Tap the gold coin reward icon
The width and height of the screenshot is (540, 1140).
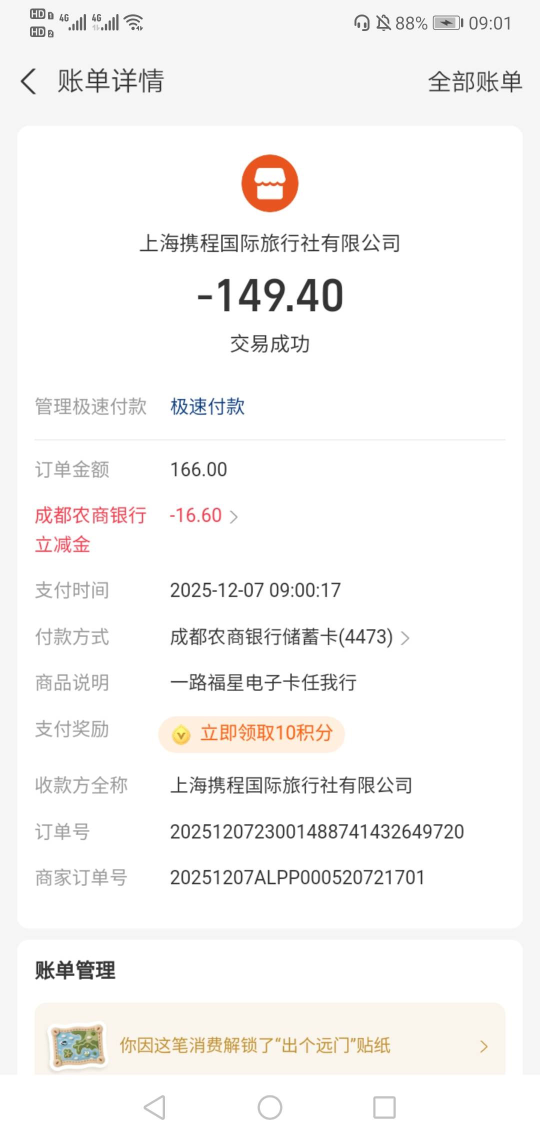pos(181,734)
